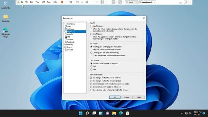208x117 pixels.
Task: Click the notification badge in tray
Action: pos(204,113)
